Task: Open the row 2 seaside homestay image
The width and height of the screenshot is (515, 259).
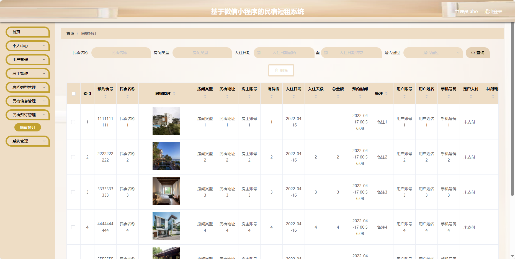Action: [166, 156]
